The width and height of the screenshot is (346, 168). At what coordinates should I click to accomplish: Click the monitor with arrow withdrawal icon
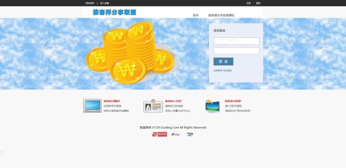point(212,106)
